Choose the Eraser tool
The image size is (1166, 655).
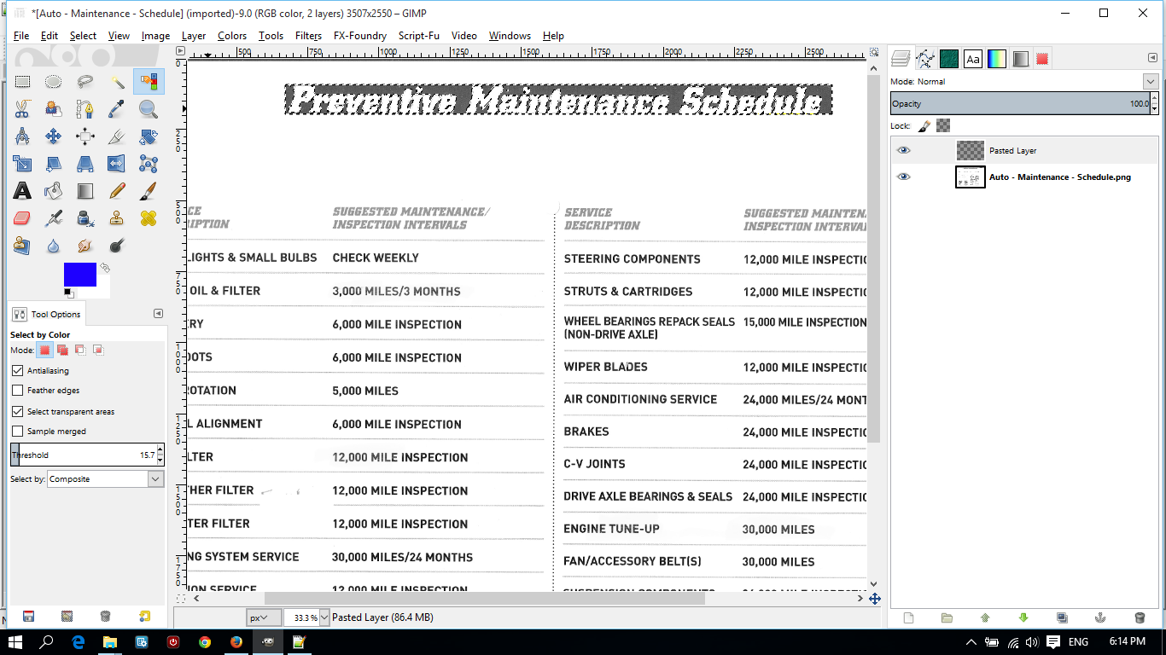(x=22, y=218)
